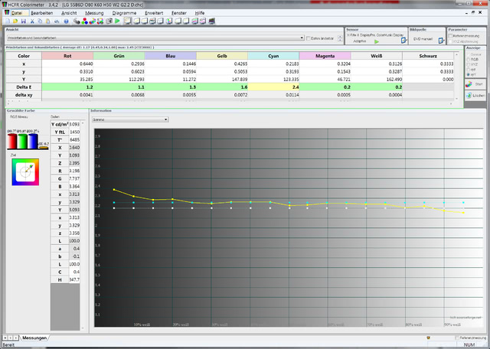
Task: Click the Daten list scroll up arrow
Action: (x=83, y=124)
